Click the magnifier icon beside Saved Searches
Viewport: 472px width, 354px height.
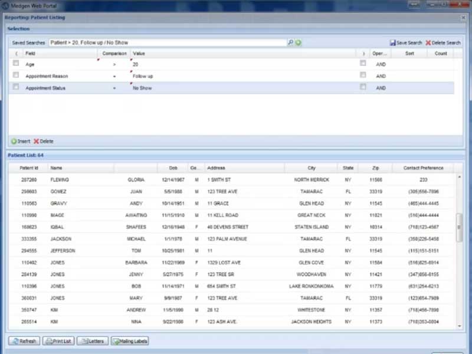click(290, 42)
